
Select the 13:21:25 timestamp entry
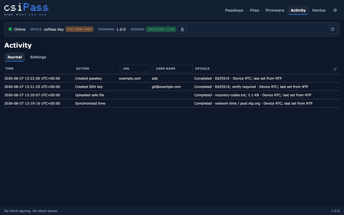point(32,87)
